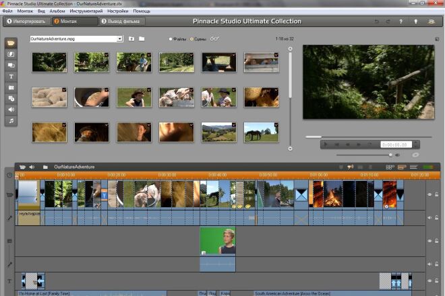This screenshot has width=445, height=296.
Task: Open the Вид menu
Action: [x=41, y=11]
